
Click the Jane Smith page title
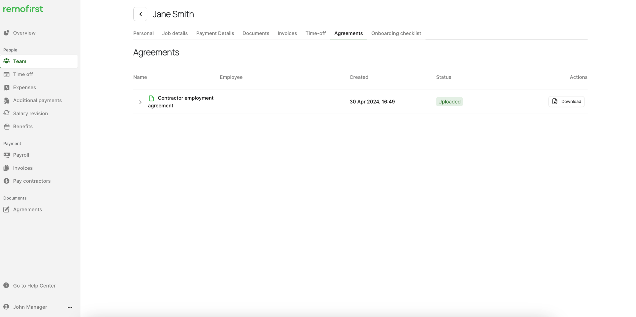[x=173, y=14]
